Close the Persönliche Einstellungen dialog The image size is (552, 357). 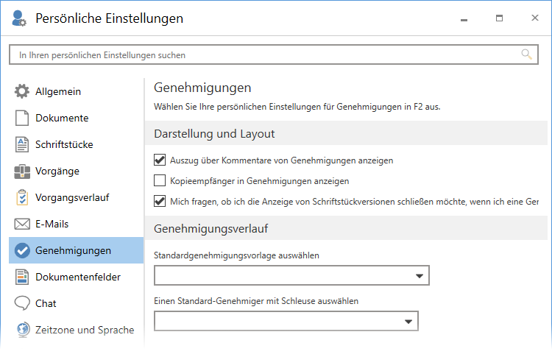[x=535, y=18]
